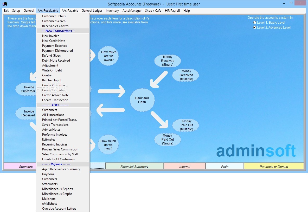The image size is (308, 212).
Task: Choose eMailshots from the menu
Action: click(63, 204)
